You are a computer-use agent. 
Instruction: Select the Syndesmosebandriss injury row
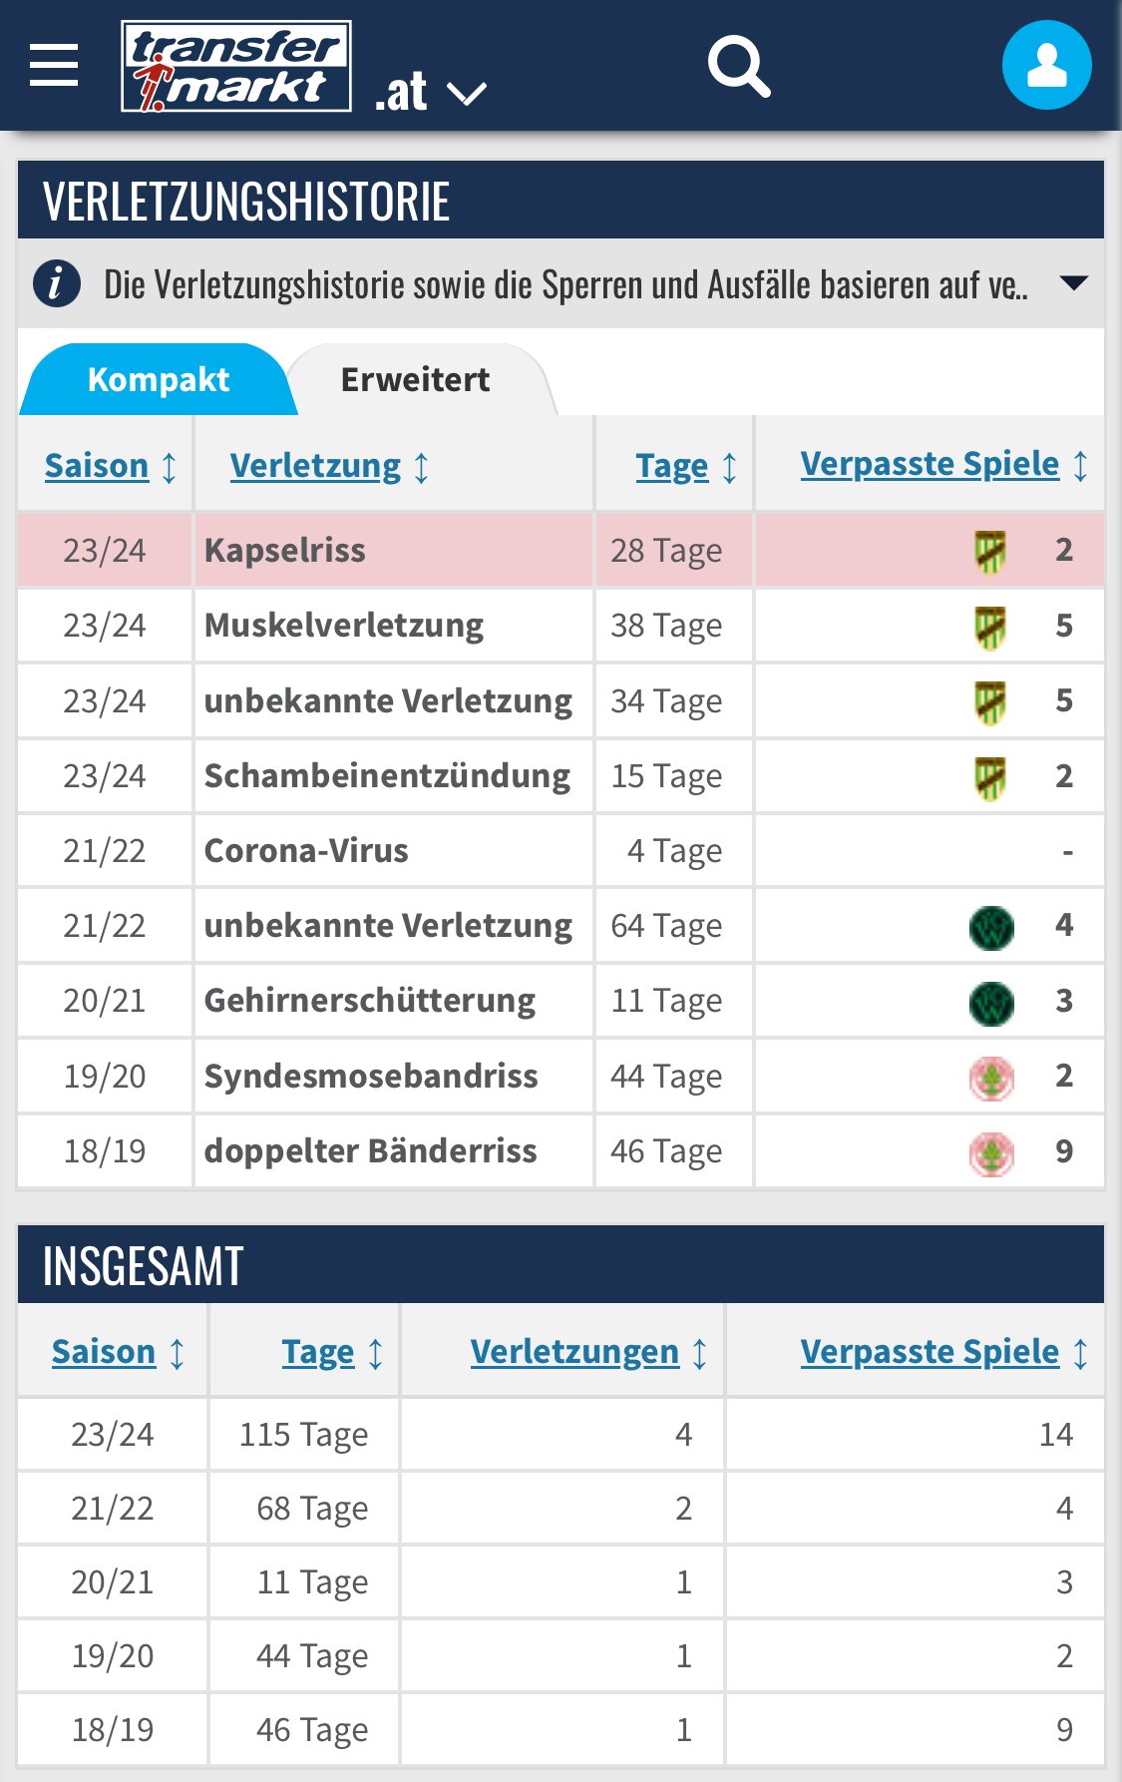[561, 1077]
